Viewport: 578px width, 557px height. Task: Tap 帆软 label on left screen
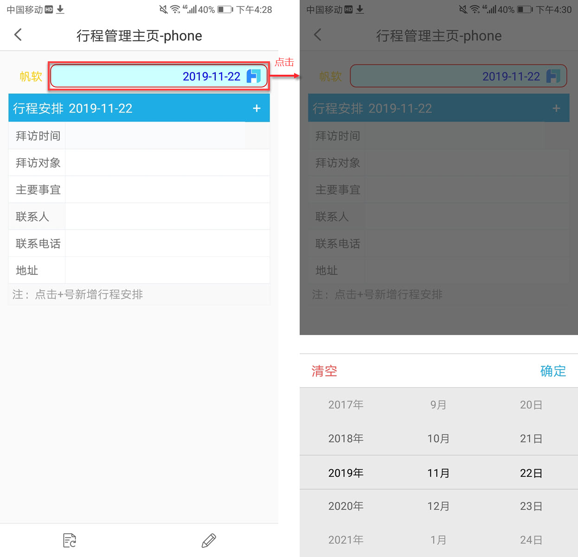click(31, 77)
